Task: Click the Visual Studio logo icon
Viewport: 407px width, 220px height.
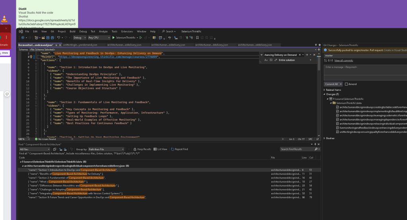Action: (x=21, y=32)
